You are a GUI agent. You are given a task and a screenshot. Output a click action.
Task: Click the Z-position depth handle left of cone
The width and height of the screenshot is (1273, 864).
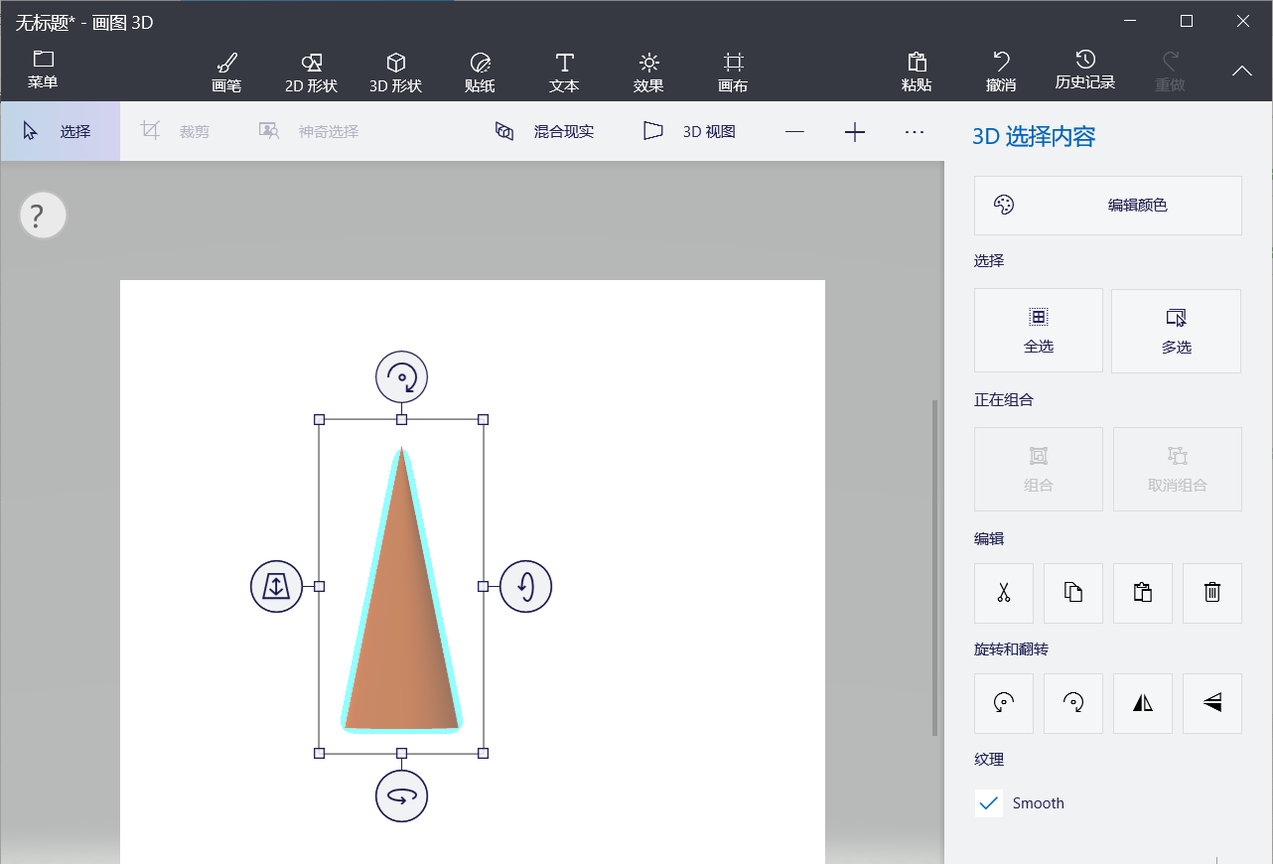pyautogui.click(x=276, y=586)
